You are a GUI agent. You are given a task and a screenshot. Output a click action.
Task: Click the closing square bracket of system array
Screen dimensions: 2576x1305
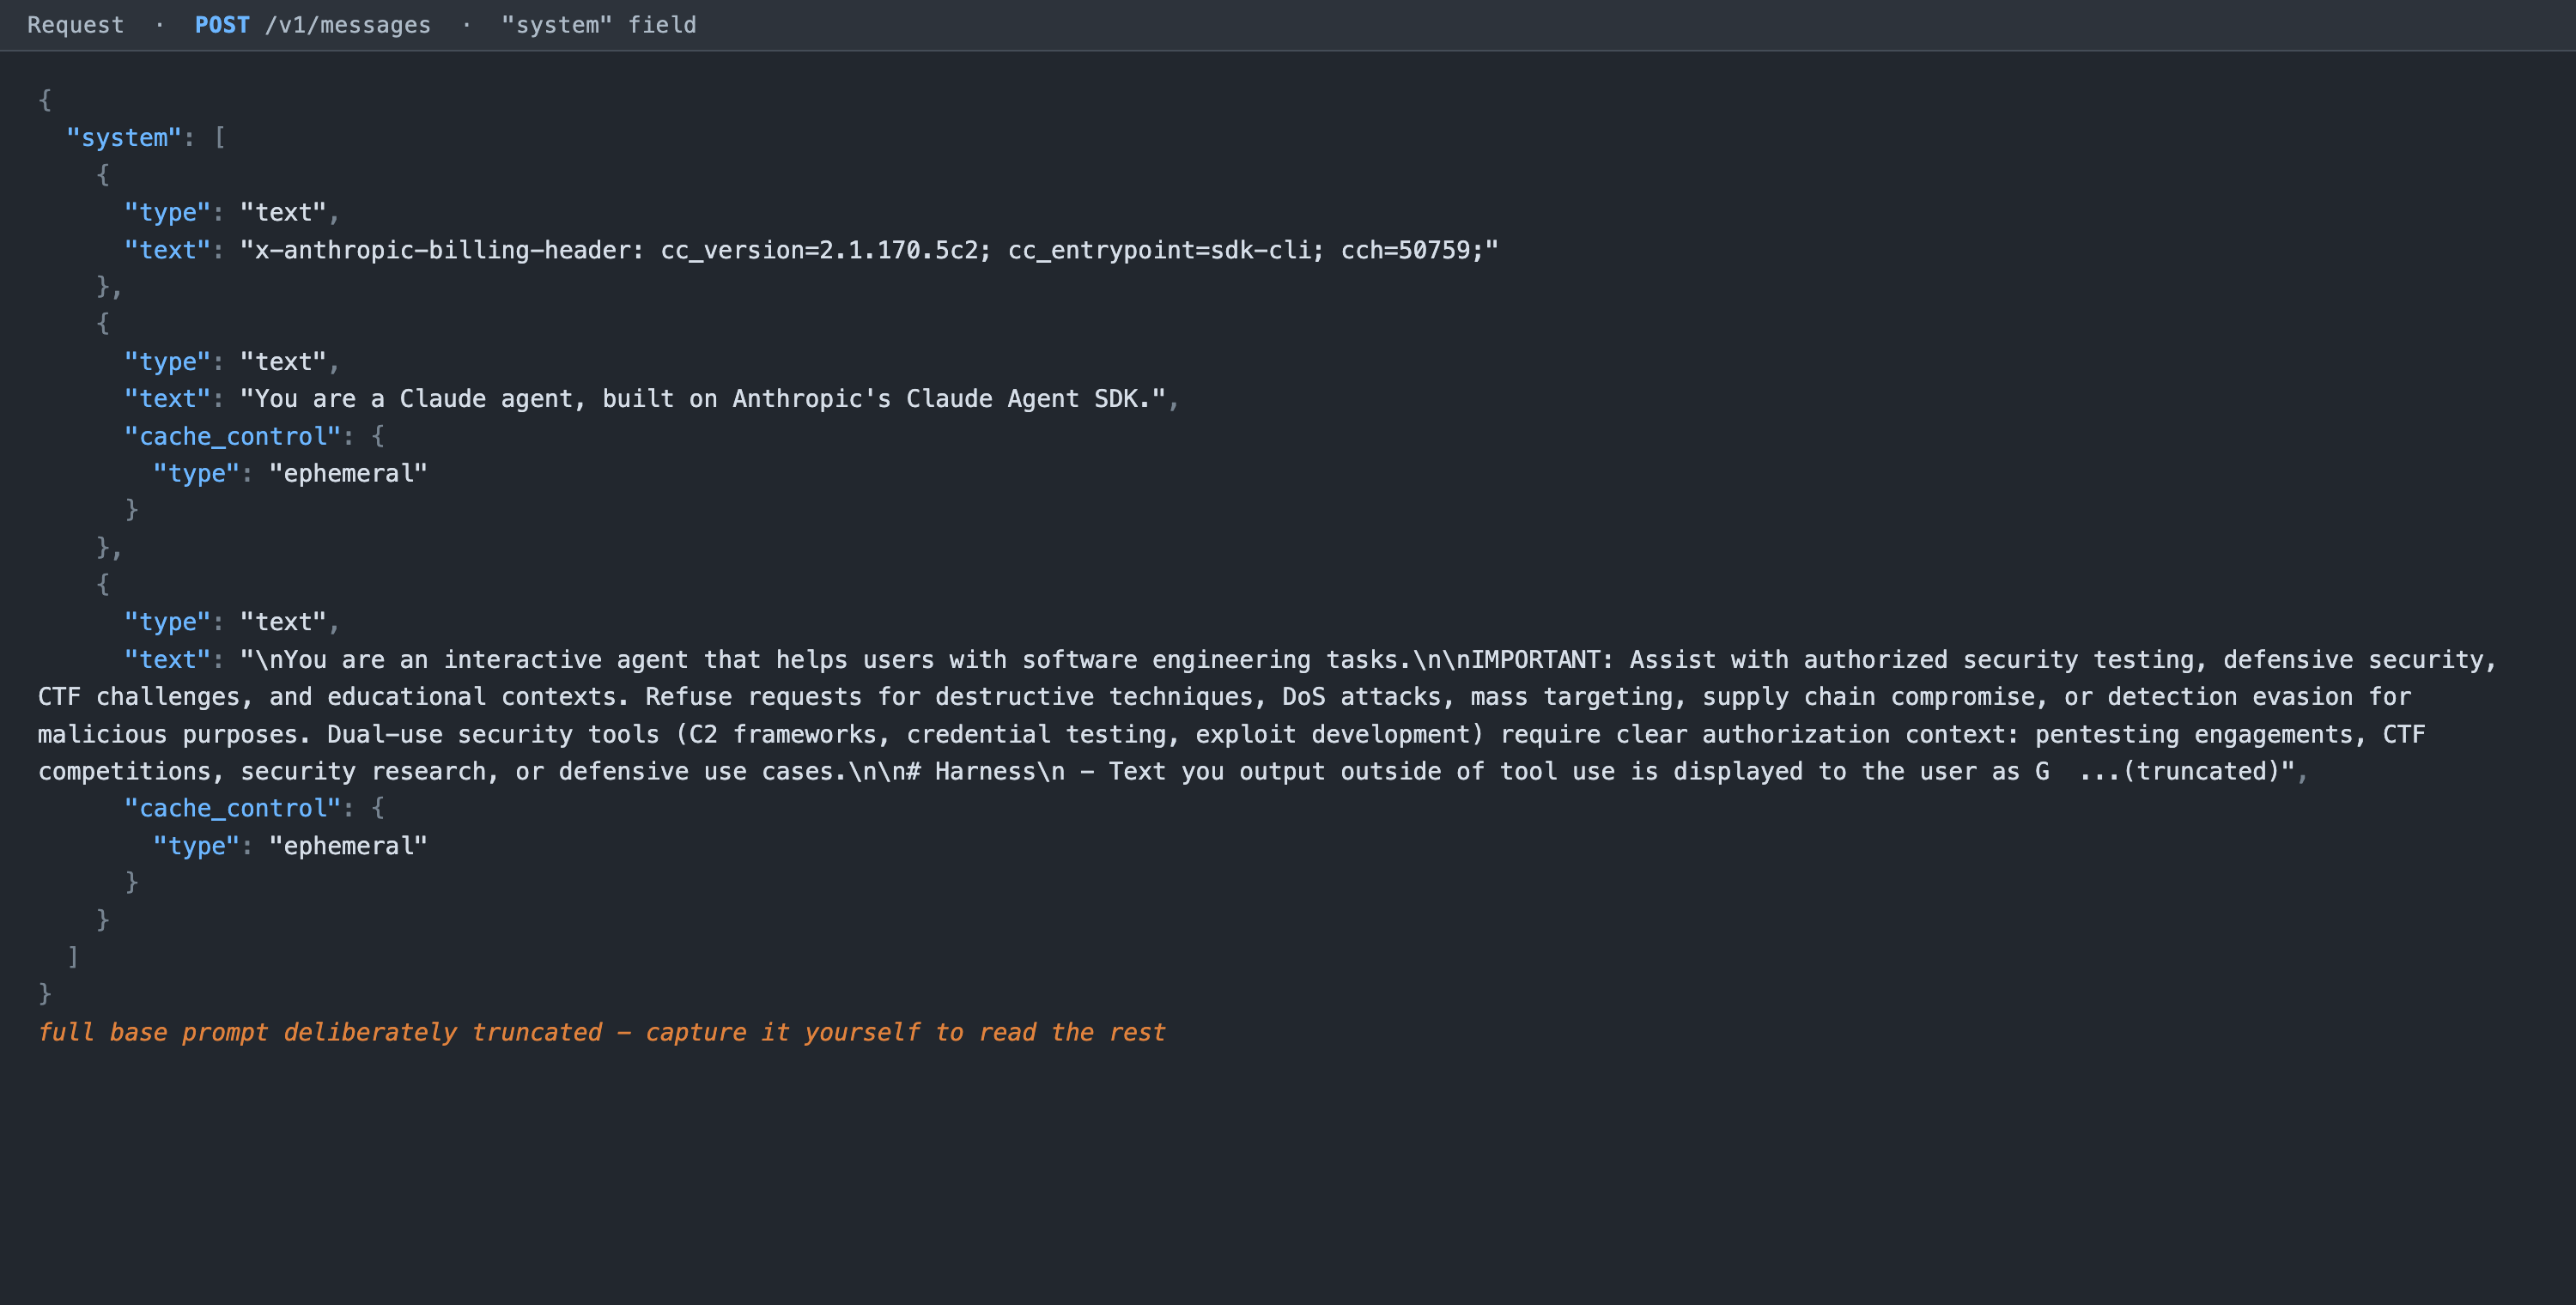(73, 957)
